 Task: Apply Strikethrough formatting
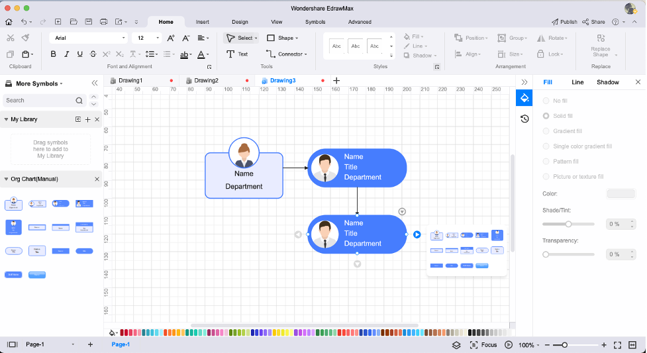[x=93, y=54]
